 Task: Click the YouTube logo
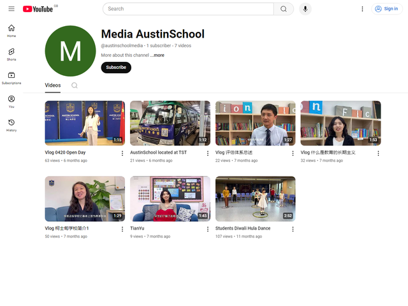(x=40, y=9)
